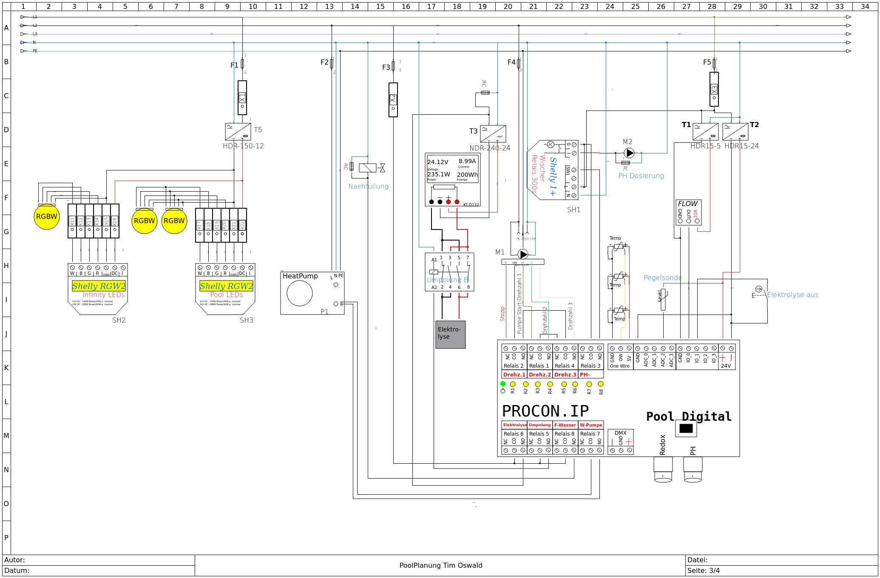This screenshot has width=880, height=578.
Task: Click the red Drehz.1 label
Action: (x=514, y=374)
